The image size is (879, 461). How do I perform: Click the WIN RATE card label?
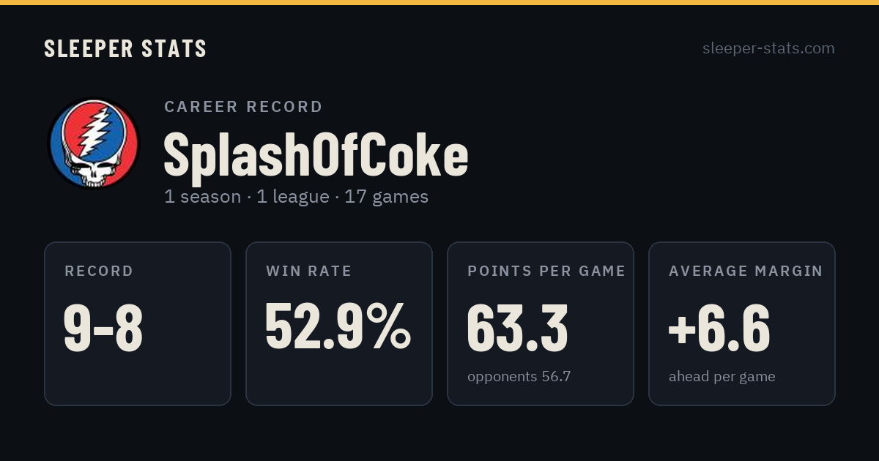pyautogui.click(x=309, y=271)
